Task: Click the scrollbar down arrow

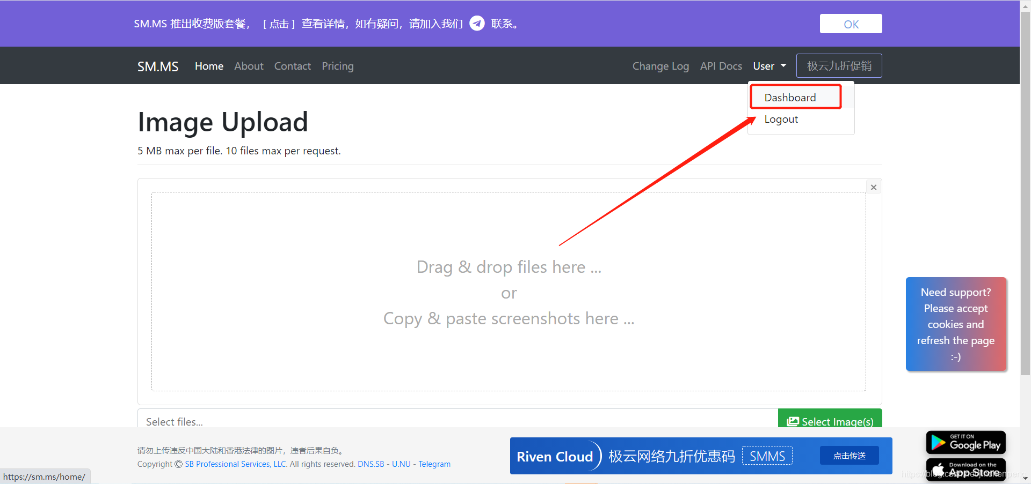Action: (1025, 478)
